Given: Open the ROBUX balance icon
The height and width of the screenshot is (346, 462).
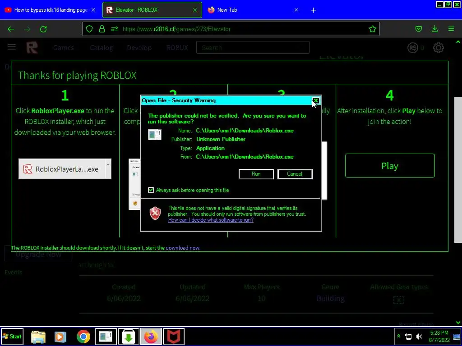Looking at the screenshot, I should click(x=412, y=48).
